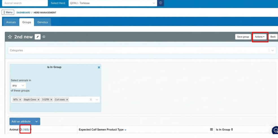Click the help question mark icon
278x138 pixels.
(x=44, y=37)
